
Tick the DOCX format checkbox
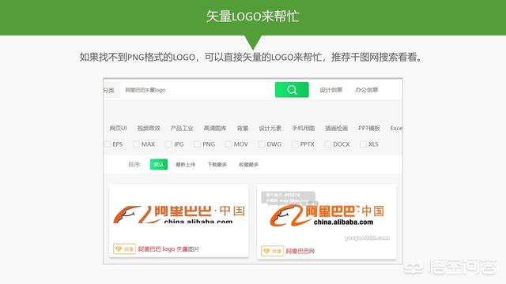pyautogui.click(x=328, y=144)
